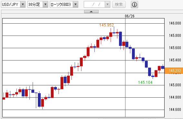Click the 06/26 date label
183x119 pixels.
click(130, 16)
